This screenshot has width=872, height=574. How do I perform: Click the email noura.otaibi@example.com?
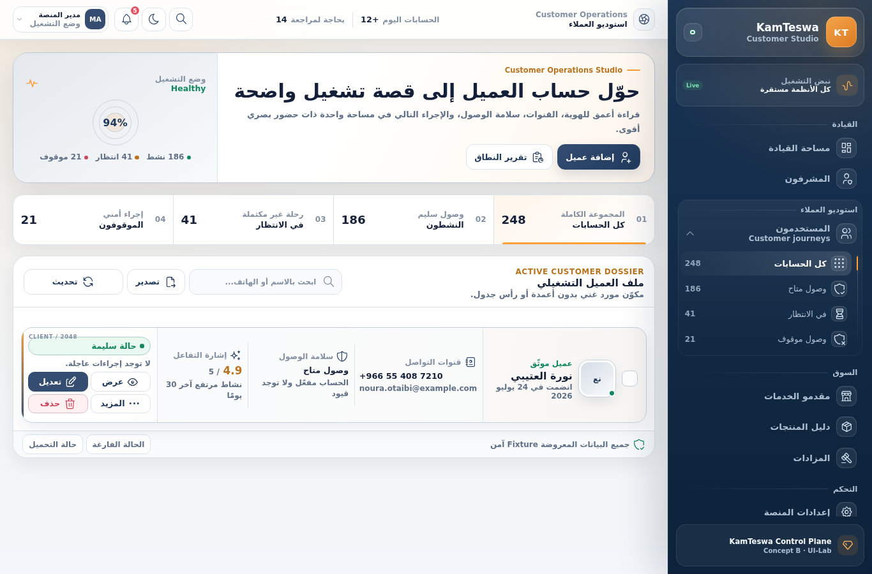pos(418,388)
